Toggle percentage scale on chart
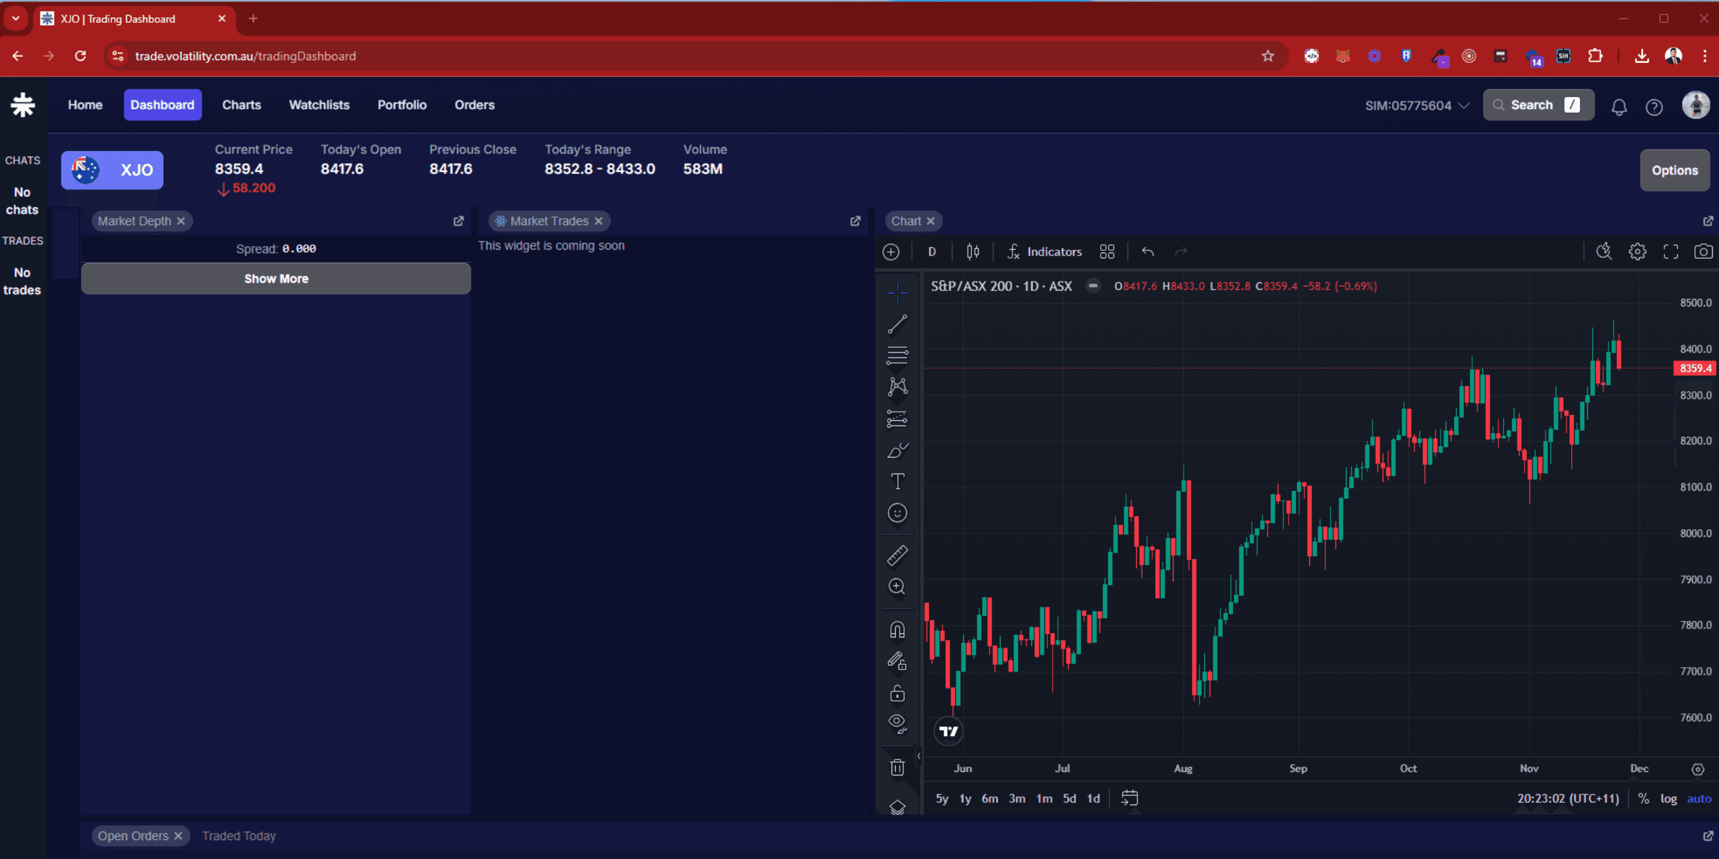Image resolution: width=1719 pixels, height=859 pixels. (x=1643, y=798)
